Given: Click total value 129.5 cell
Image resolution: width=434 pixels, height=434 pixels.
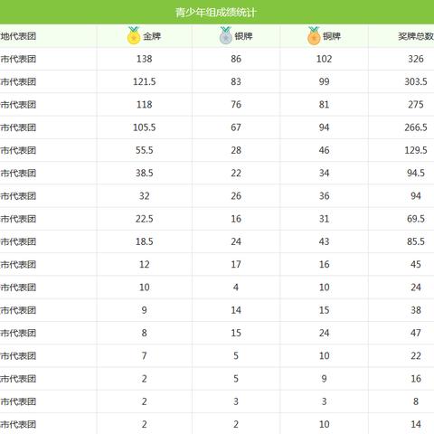Looking at the screenshot, I should coord(416,150).
